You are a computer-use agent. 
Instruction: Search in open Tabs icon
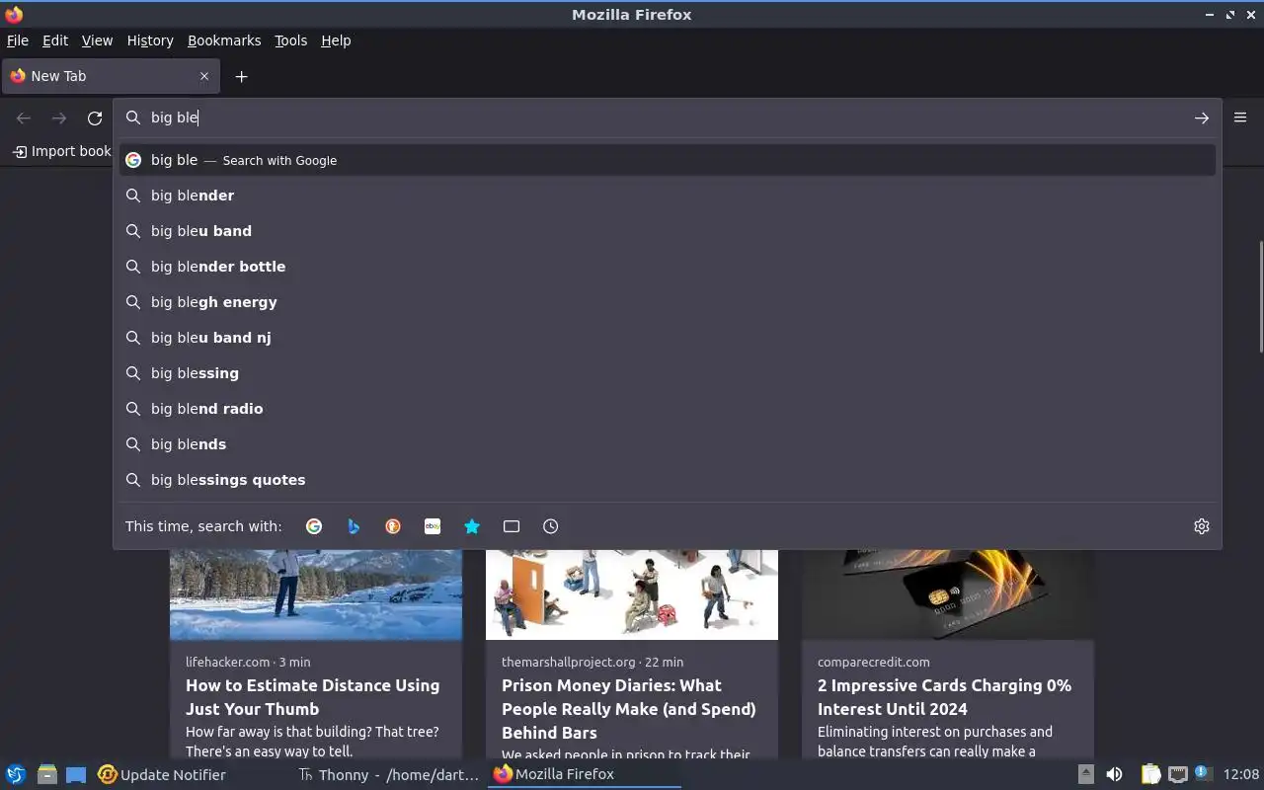click(512, 526)
